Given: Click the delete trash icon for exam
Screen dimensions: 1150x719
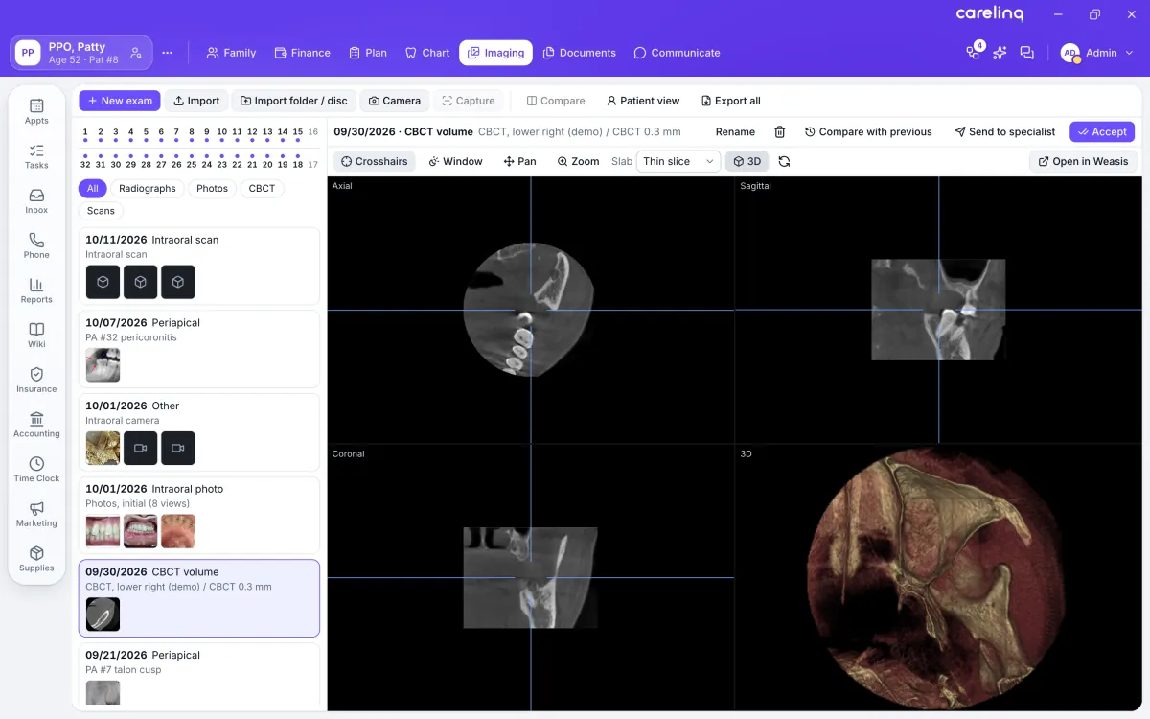Looking at the screenshot, I should pos(780,131).
